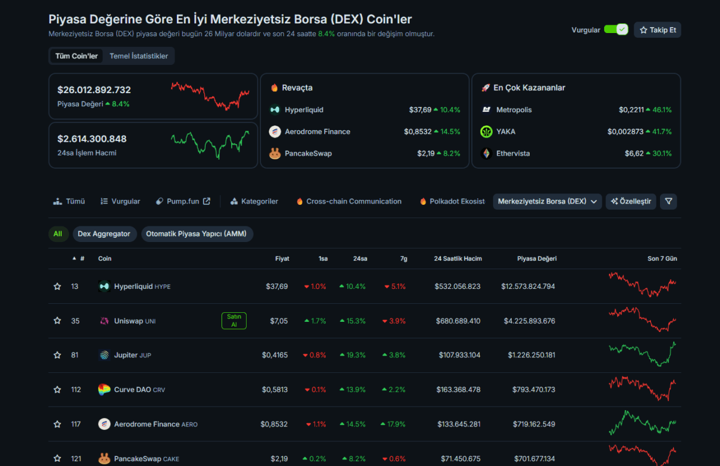720x466 pixels.
Task: Click the Takip Et follow button
Action: pyautogui.click(x=657, y=29)
